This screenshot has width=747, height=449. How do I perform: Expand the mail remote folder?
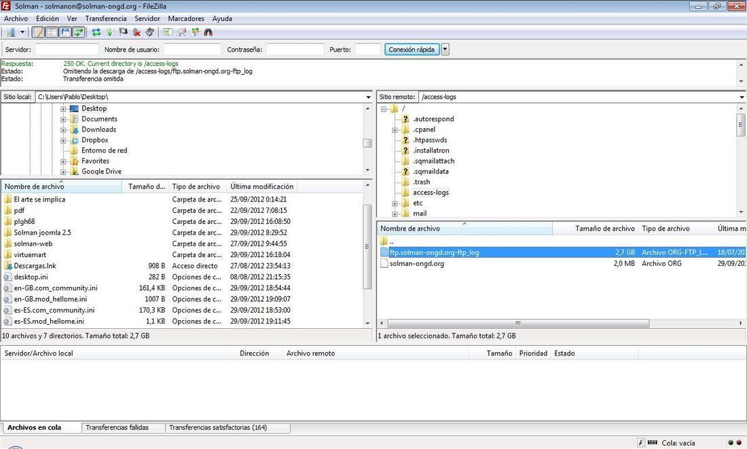(395, 214)
